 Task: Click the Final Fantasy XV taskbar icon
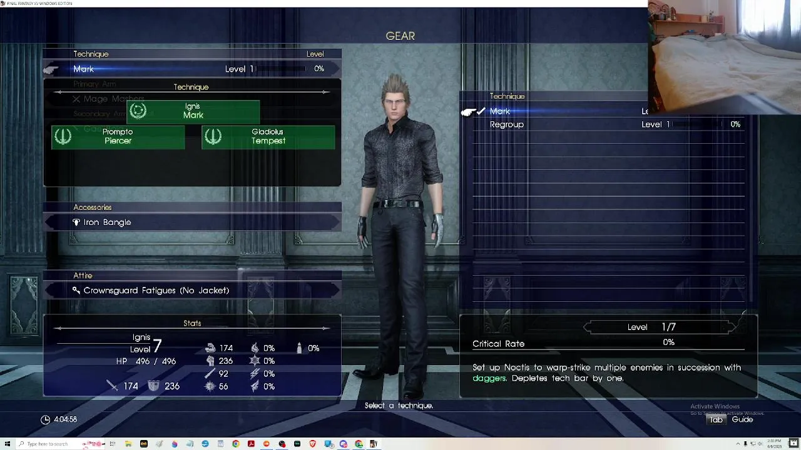click(374, 444)
